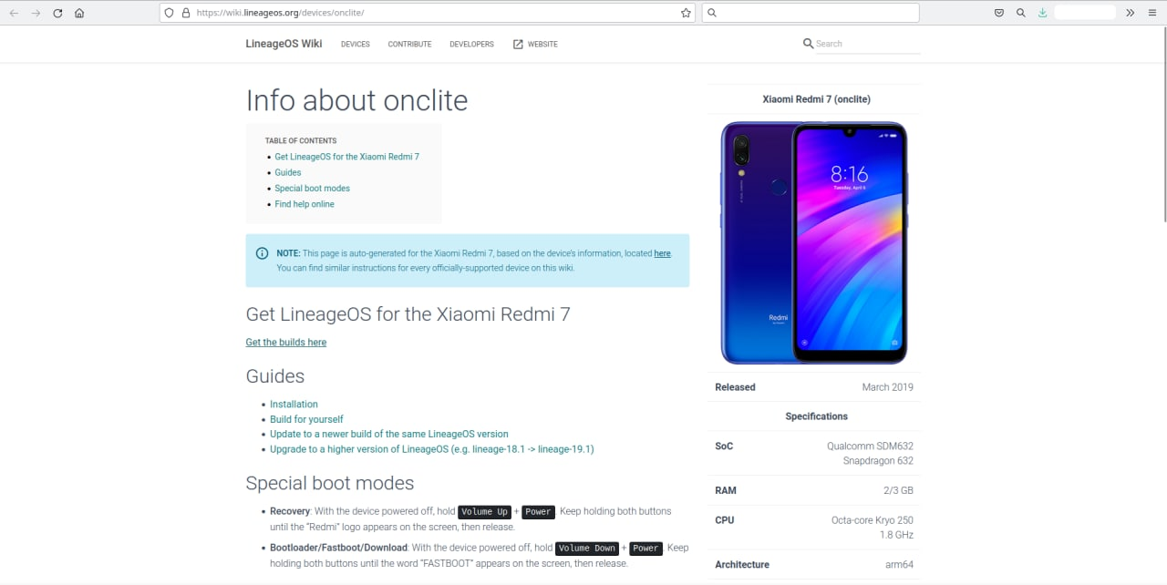Open the Downloads panel
The image size is (1167, 585).
(x=1042, y=14)
